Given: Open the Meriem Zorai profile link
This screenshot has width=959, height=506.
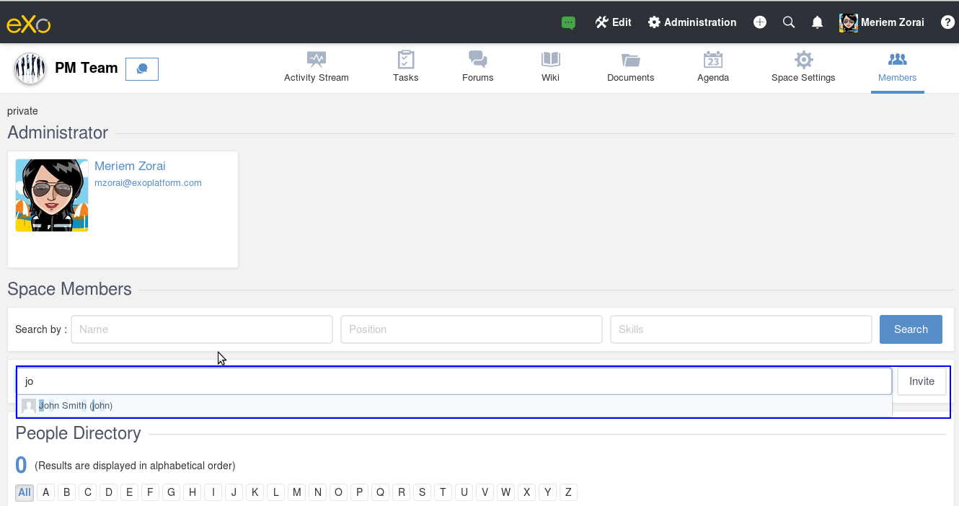Looking at the screenshot, I should [130, 166].
